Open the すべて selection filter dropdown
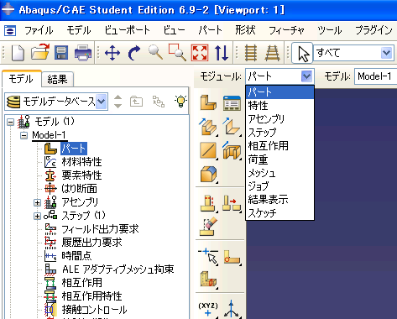The image size is (397, 319). (354, 53)
